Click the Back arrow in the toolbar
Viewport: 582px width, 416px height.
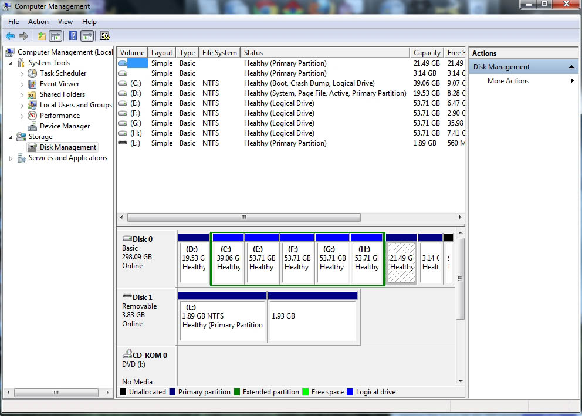click(x=10, y=36)
